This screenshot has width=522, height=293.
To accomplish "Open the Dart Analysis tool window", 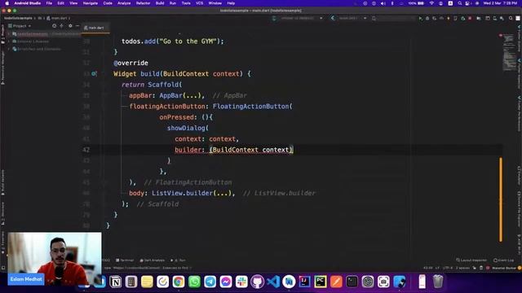I will pos(153,260).
